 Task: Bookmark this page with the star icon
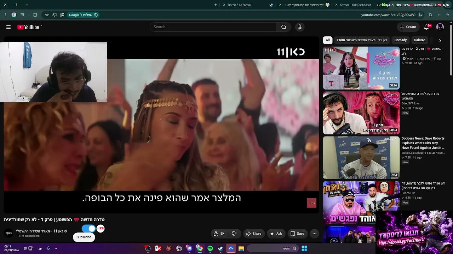[x=47, y=15]
